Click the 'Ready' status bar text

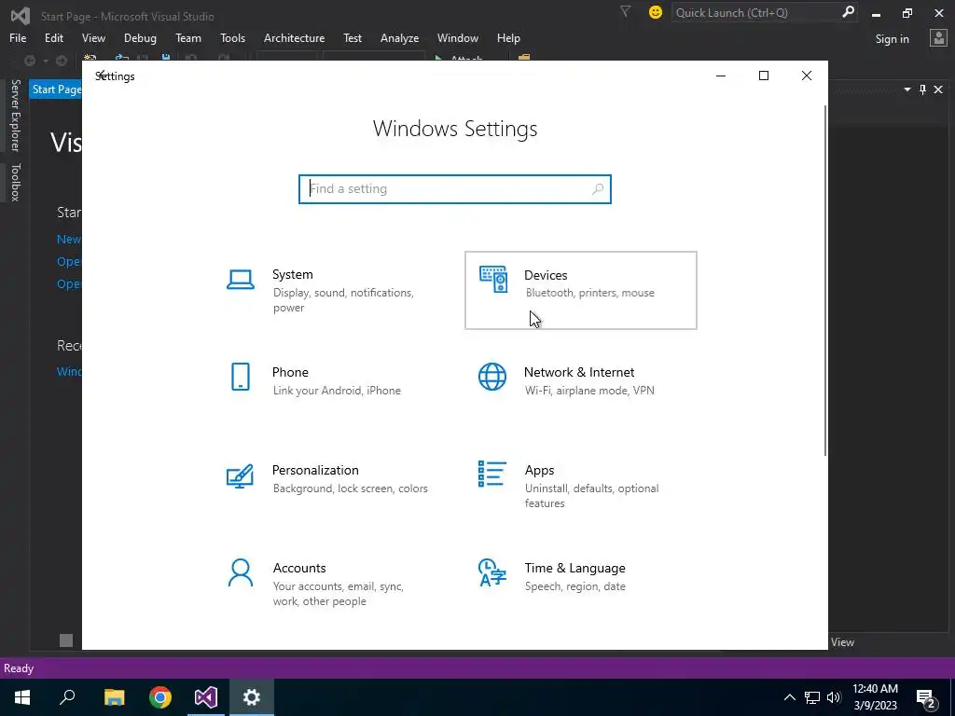(19, 668)
